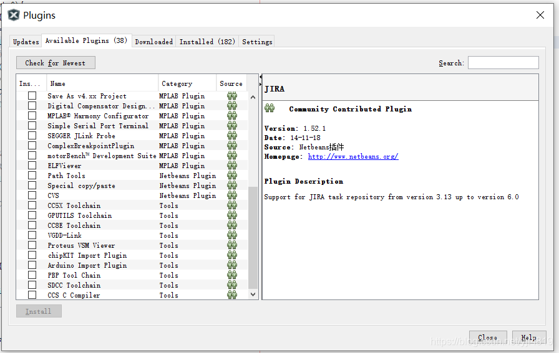
Task: Click the source icon in CC5X Toolchain row
Action: tap(232, 205)
